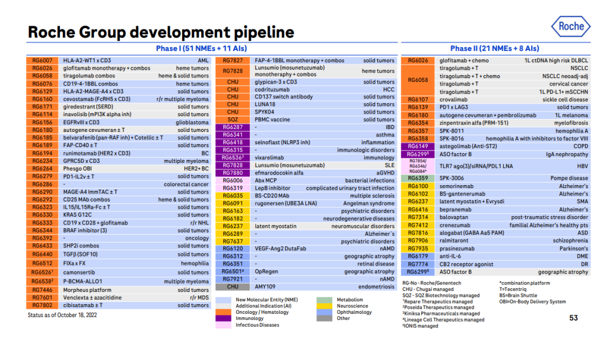Pick the pink Infectious Diseases legend swatch
This screenshot has width=607, height=339.
(x=224, y=325)
